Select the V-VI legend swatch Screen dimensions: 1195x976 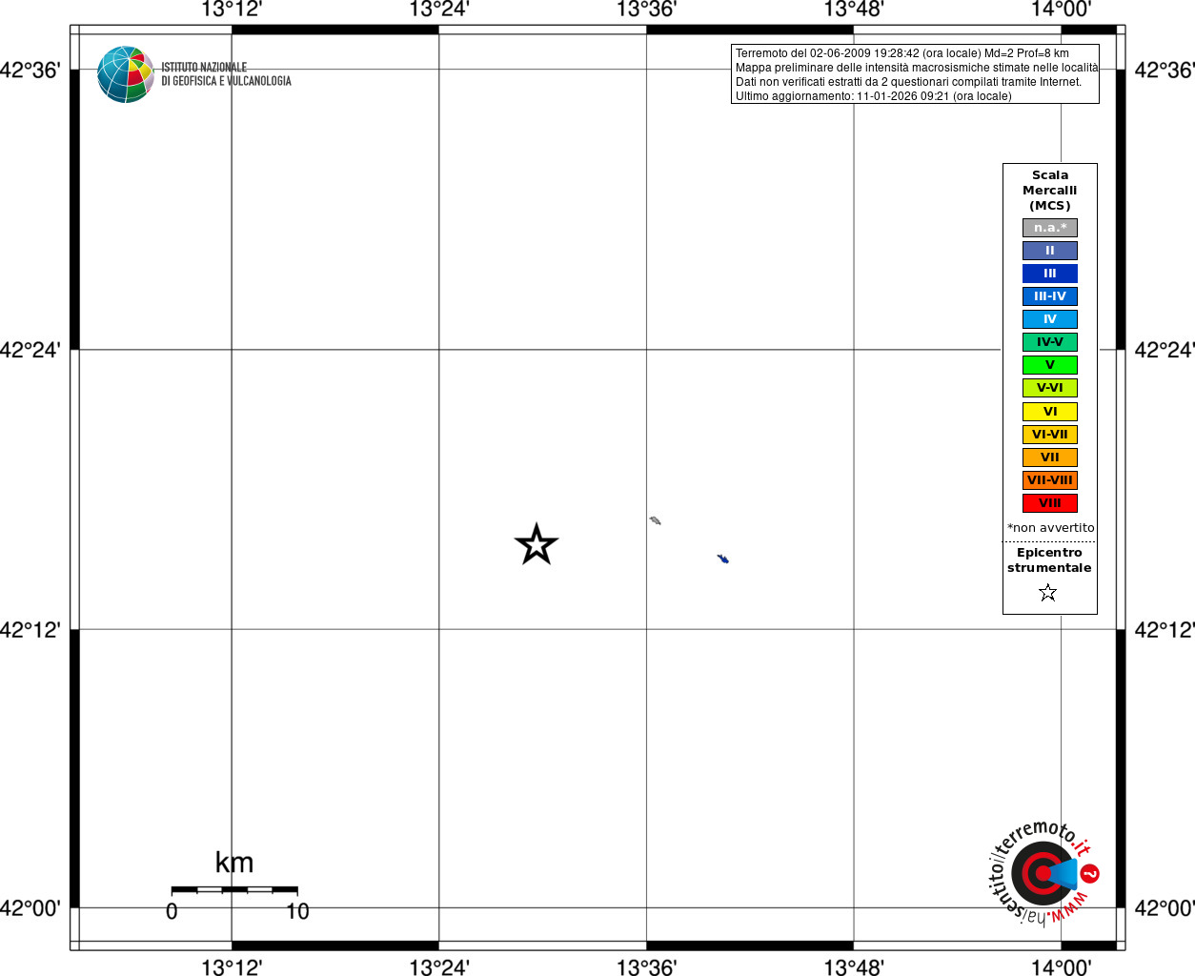[1050, 388]
